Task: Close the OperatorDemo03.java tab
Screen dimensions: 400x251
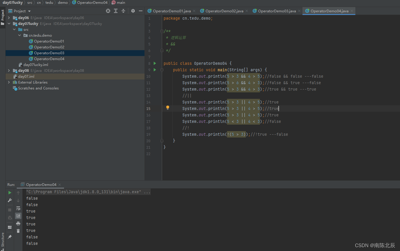Action: [299, 11]
